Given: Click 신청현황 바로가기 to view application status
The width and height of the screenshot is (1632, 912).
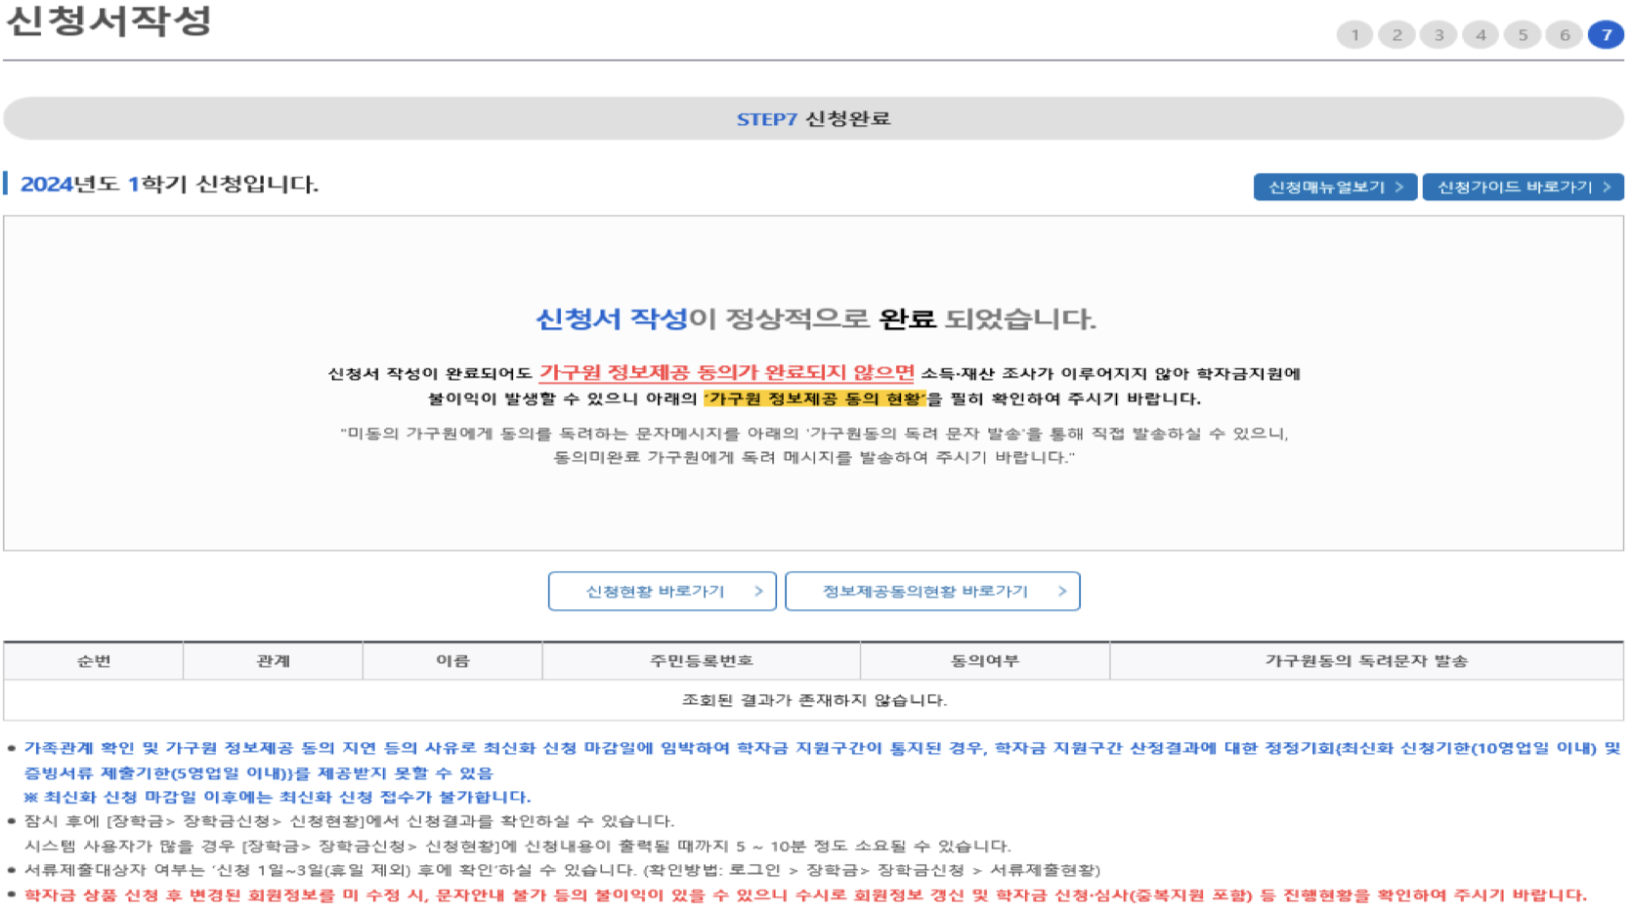Looking at the screenshot, I should [662, 591].
